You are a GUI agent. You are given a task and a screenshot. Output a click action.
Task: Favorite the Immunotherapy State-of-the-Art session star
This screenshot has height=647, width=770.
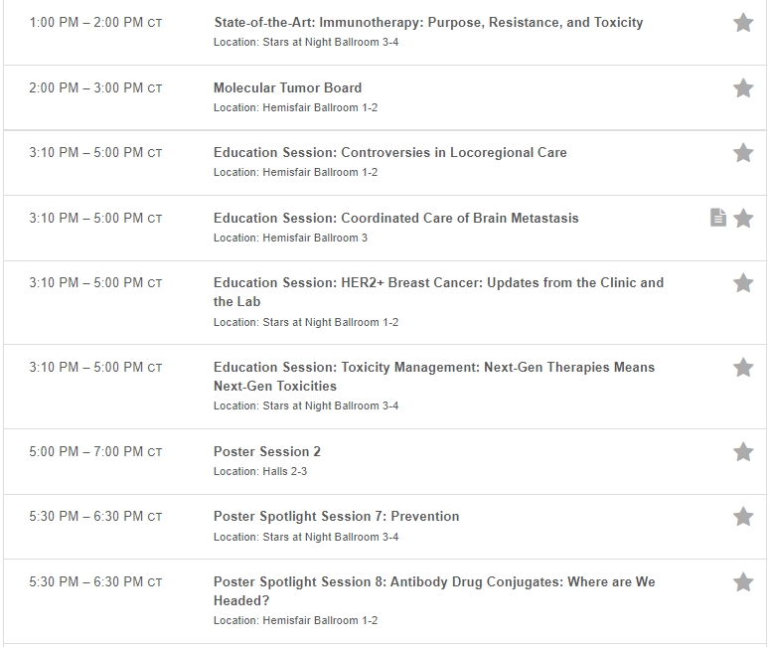coord(743,23)
